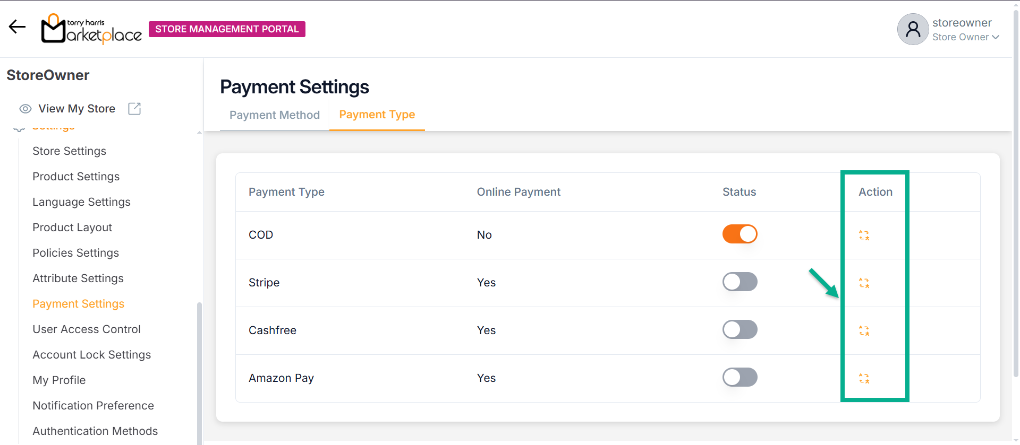
Task: Go to User Access Control
Action: (x=87, y=329)
